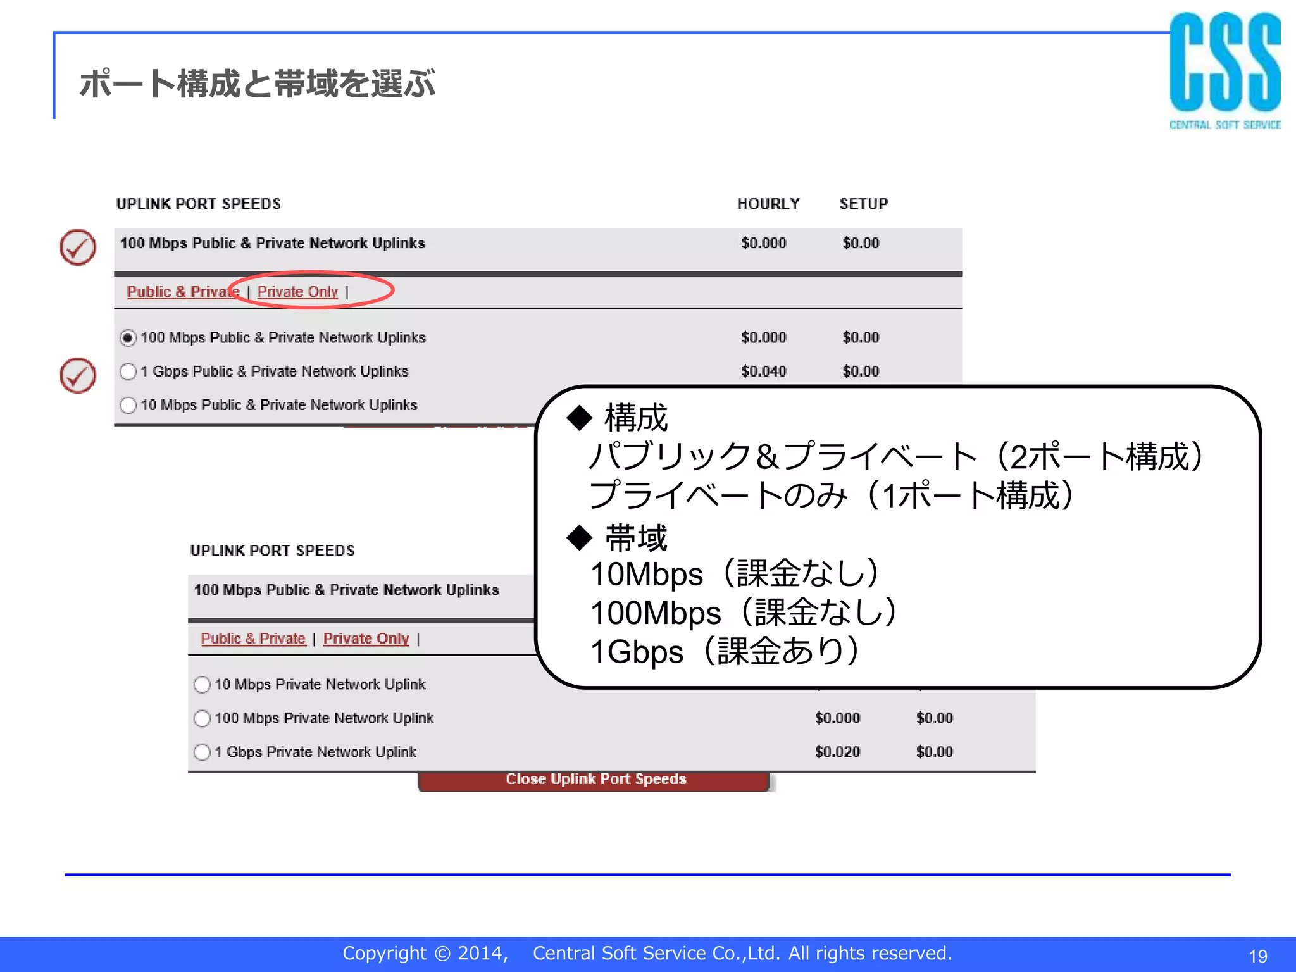Screen dimensions: 1296x972
Task: Select 1 Gbps Public & Private Network Uplinks radio
Action: pos(128,371)
